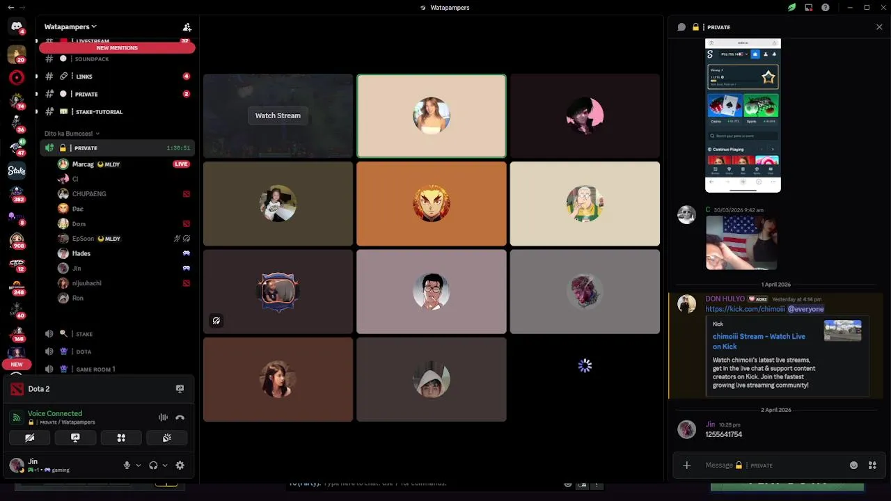Open user settings gear

tap(180, 466)
